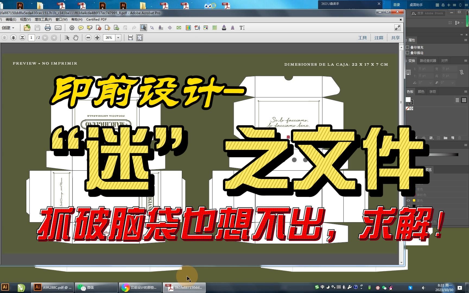This screenshot has height=293, width=469.
Task: Select the arrow pointer edit tool
Action: 152,28
